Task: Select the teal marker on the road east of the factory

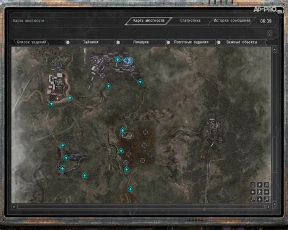Action: (140, 82)
